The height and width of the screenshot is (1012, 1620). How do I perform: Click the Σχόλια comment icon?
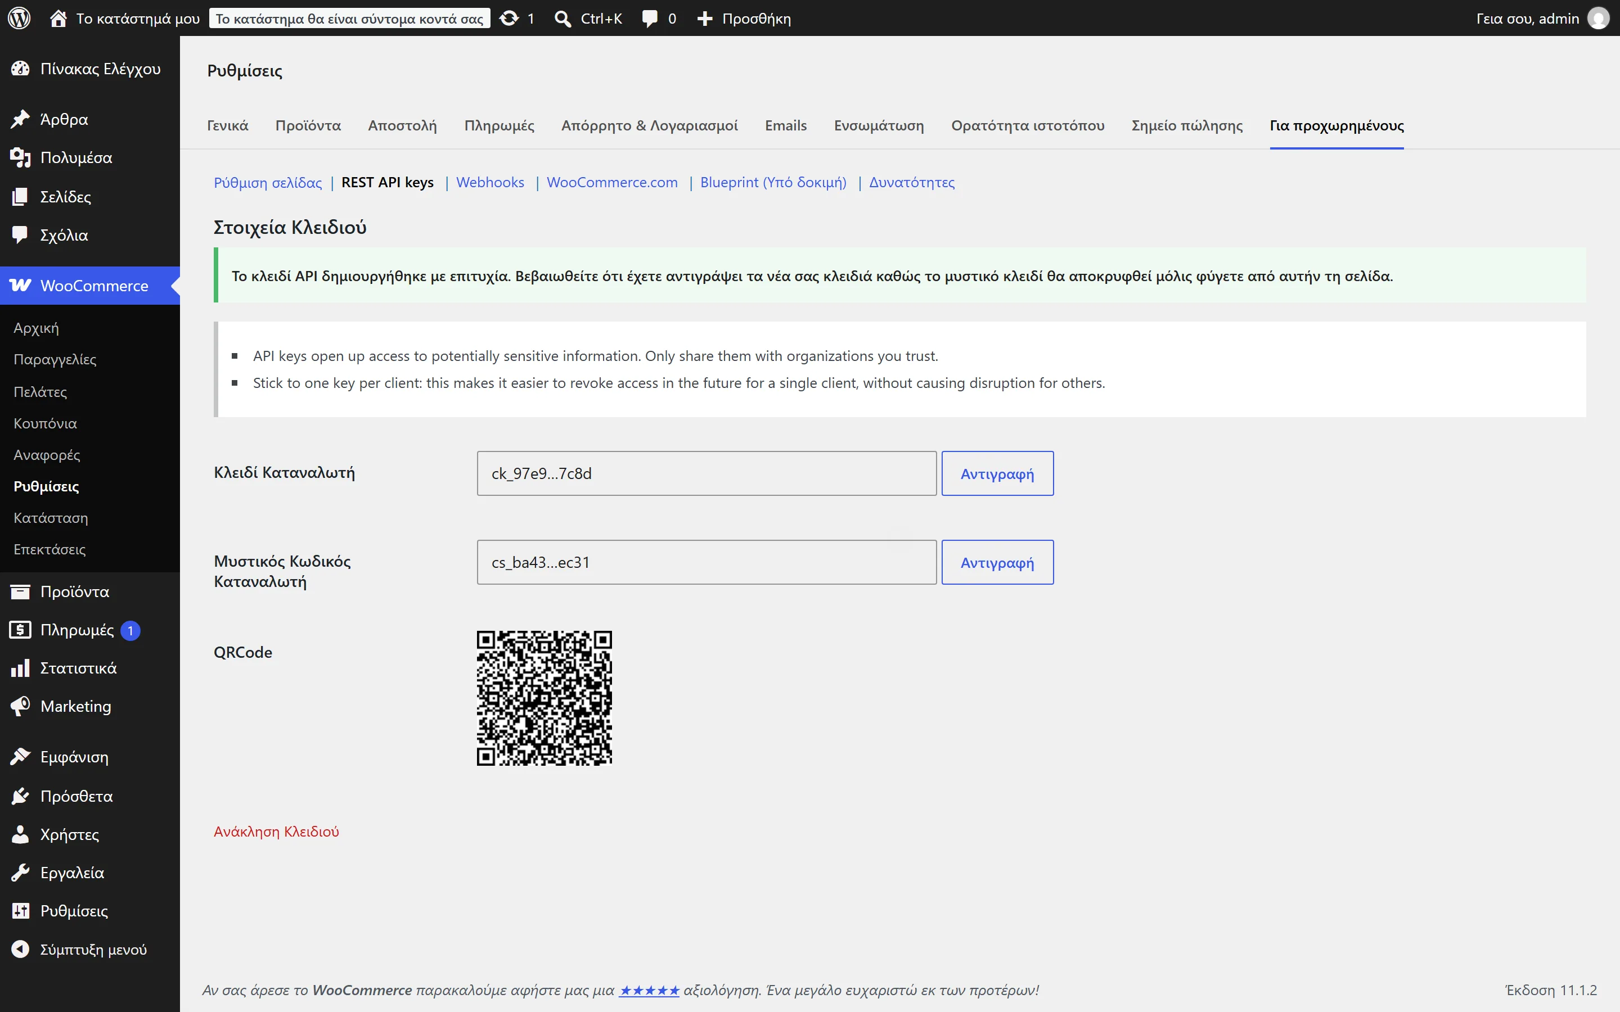[20, 234]
